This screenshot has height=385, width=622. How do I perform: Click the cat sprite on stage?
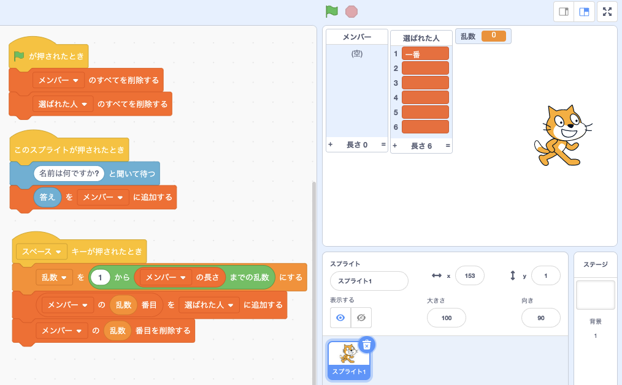[x=562, y=135]
